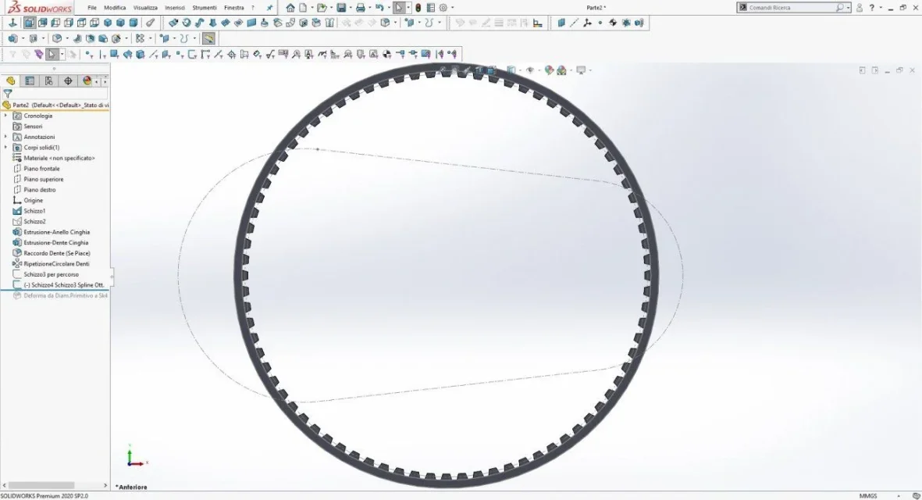Open the Save icon dropdown arrow

click(351, 8)
